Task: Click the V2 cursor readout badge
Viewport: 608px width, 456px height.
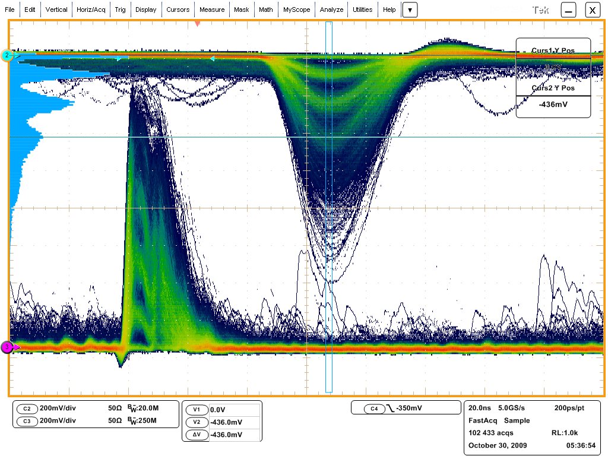Action: tap(197, 422)
